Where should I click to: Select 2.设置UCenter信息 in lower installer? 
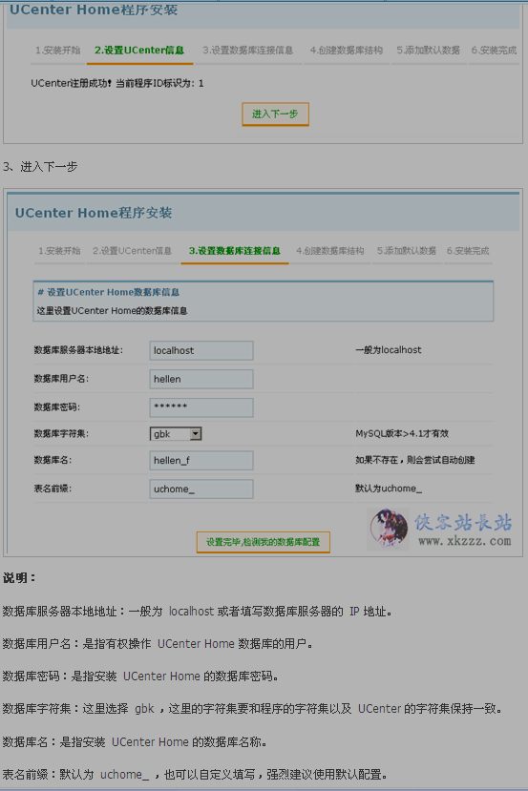[x=132, y=251]
